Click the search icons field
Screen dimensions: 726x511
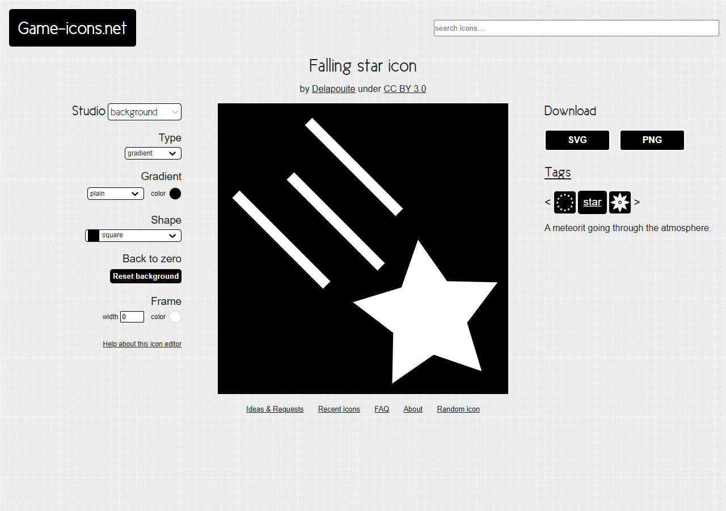pos(576,28)
